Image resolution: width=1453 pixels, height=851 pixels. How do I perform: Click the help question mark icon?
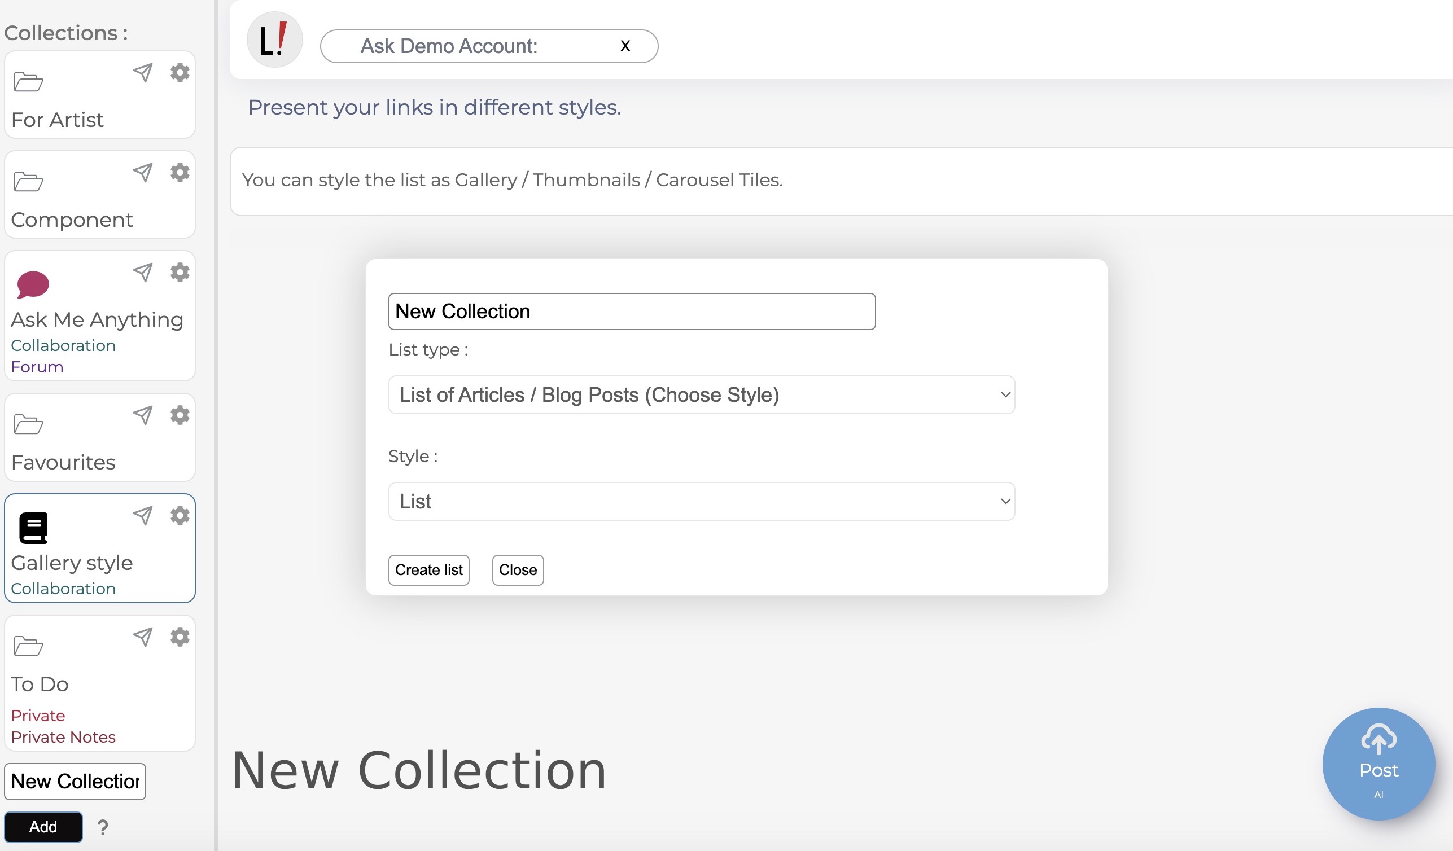[x=103, y=827]
